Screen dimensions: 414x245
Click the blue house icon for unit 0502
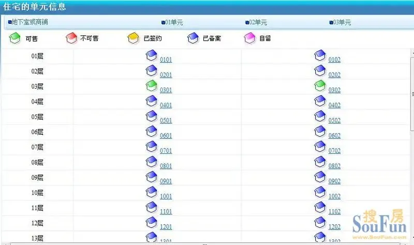[320, 117]
